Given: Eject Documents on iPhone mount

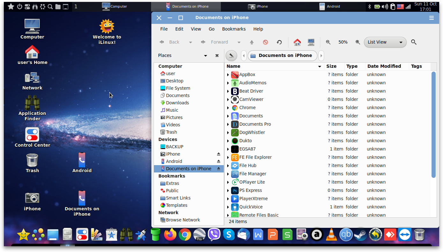Looking at the screenshot, I should point(219,169).
